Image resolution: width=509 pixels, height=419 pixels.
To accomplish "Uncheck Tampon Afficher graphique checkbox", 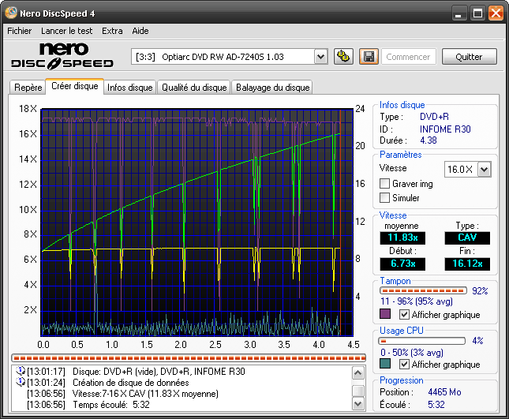I will [404, 314].
